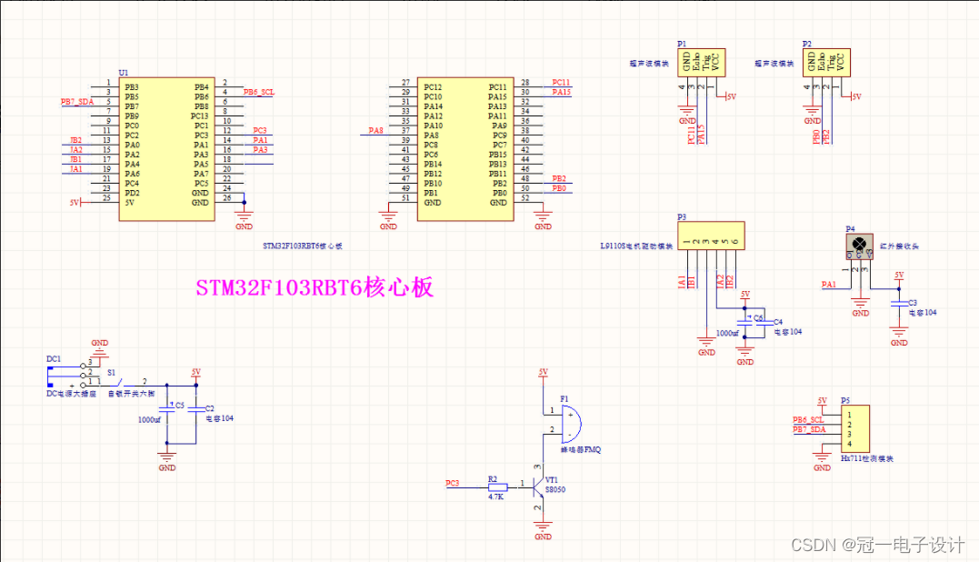Click the PB7_SDA net label beside P5
The width and height of the screenshot is (979, 562).
pos(809,429)
